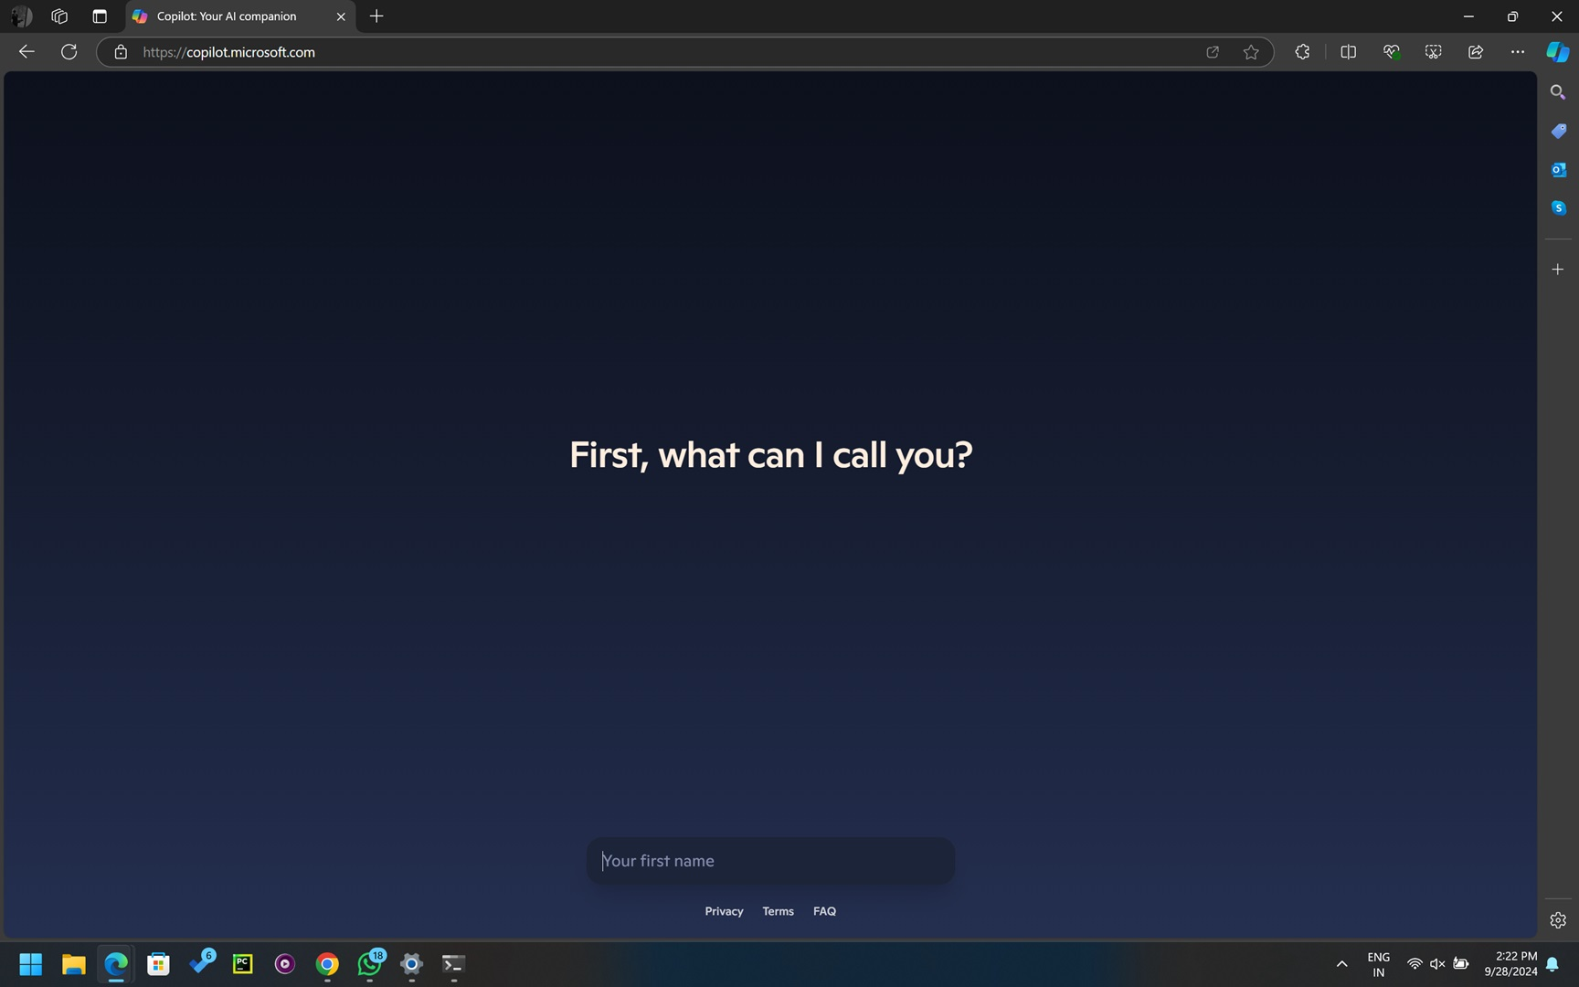Add this page to favorites

pyautogui.click(x=1251, y=52)
